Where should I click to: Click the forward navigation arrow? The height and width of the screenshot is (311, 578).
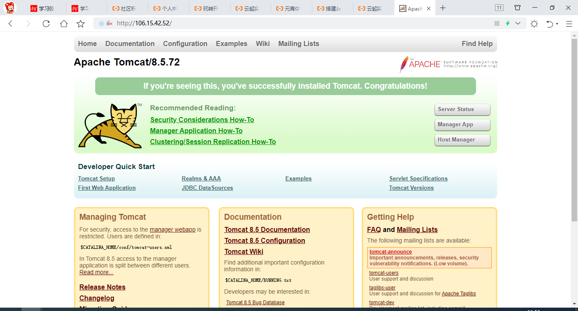click(x=28, y=24)
